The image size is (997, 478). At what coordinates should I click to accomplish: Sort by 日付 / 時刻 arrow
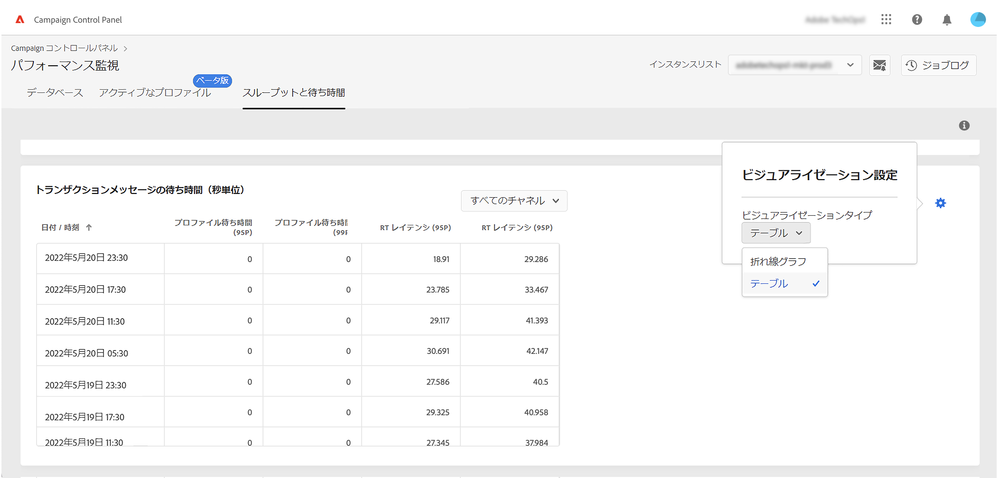[x=89, y=227]
